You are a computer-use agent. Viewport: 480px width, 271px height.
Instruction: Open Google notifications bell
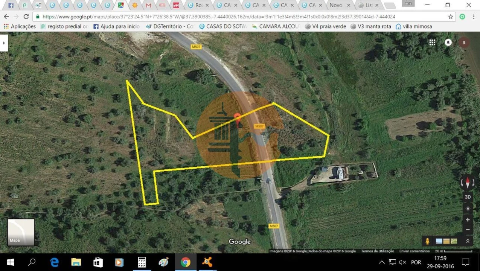click(x=448, y=42)
